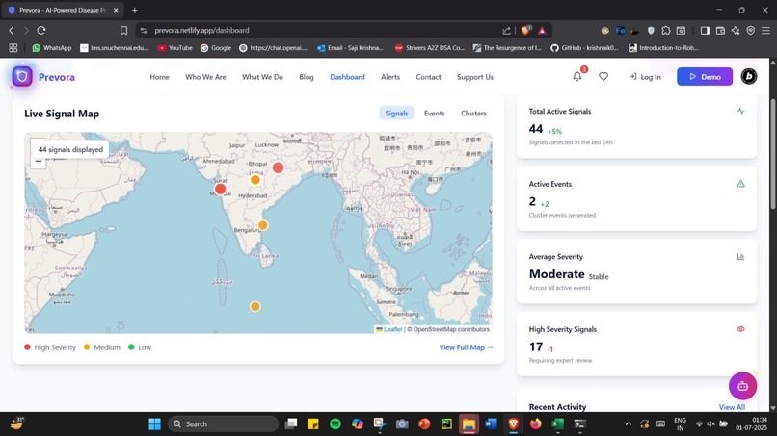Click the orange marker near Bengaluru
The image size is (777, 436).
tap(263, 225)
